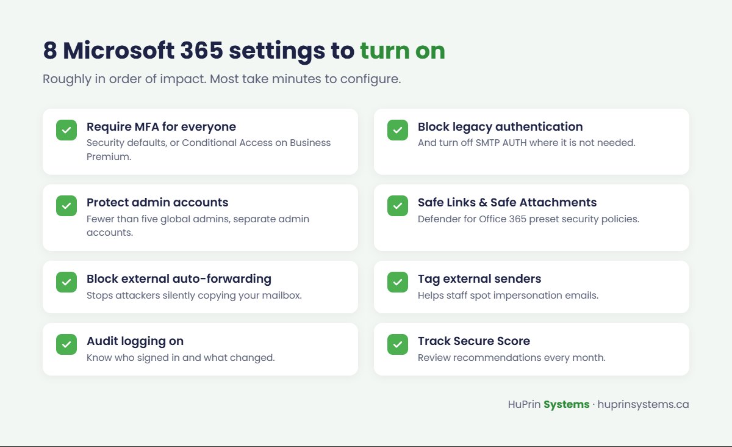Screen dimensions: 732x447
Task: Click the green checkmark beside Block legacy authentication
Action: (398, 130)
